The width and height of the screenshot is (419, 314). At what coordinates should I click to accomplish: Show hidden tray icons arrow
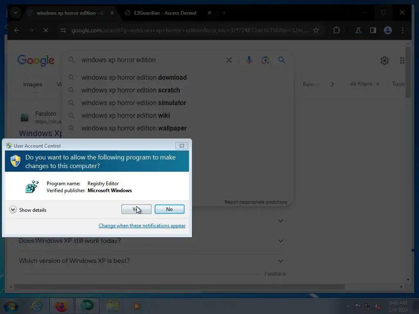(348, 306)
